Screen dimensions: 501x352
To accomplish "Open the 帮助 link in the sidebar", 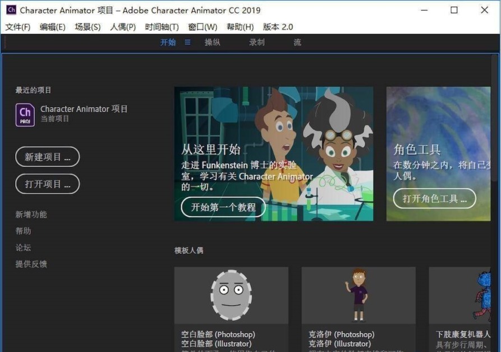I will coord(24,231).
